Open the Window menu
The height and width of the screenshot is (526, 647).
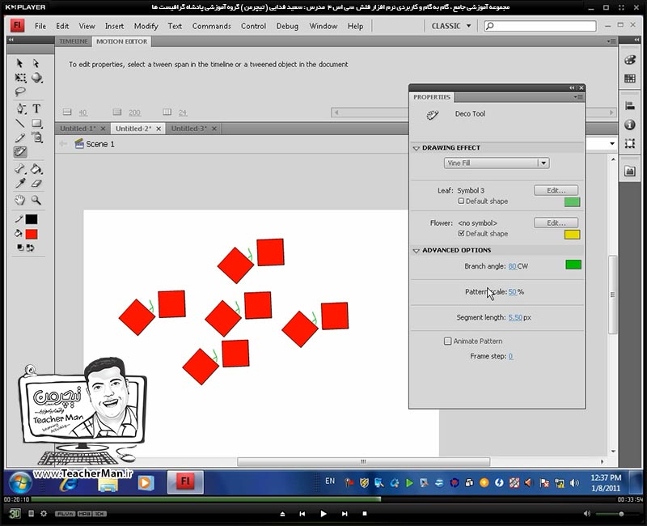click(x=323, y=26)
